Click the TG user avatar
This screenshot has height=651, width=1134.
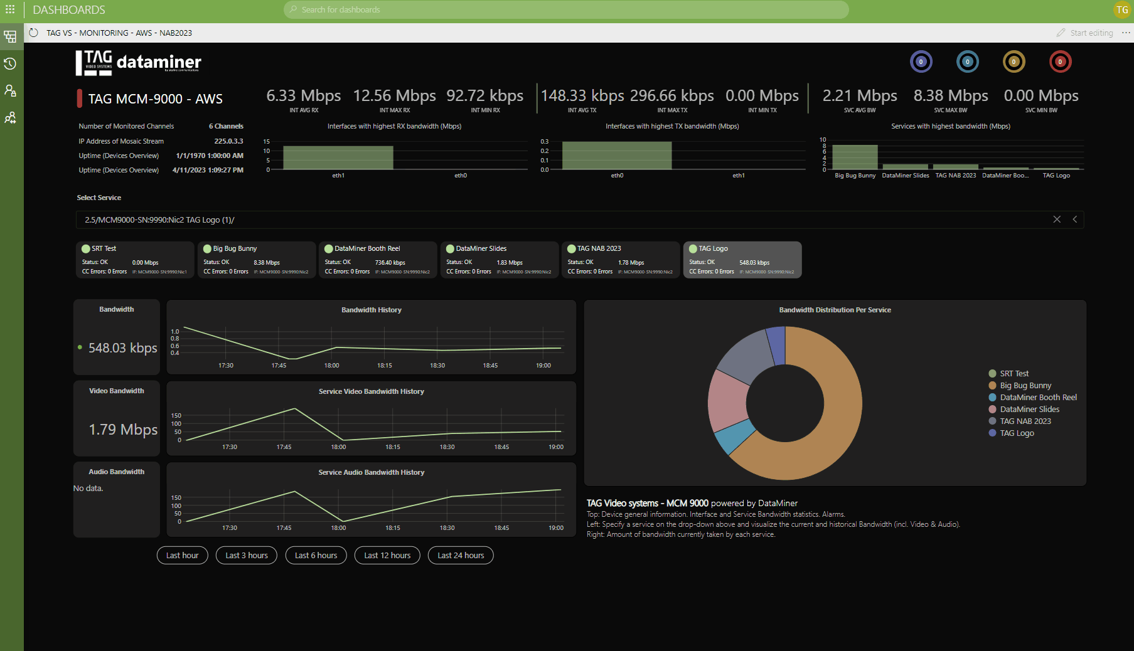click(1121, 9)
